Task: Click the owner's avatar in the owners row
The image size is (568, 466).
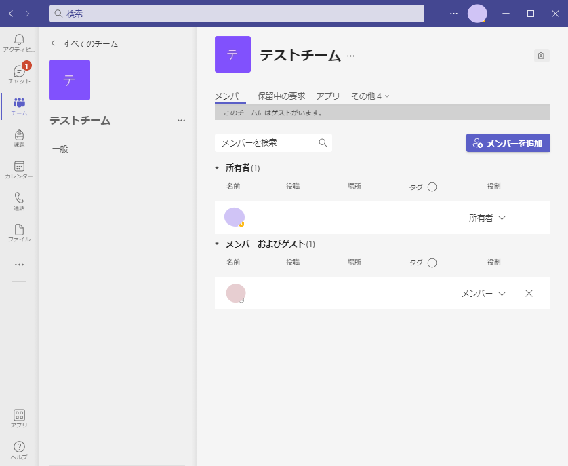Action: (235, 217)
